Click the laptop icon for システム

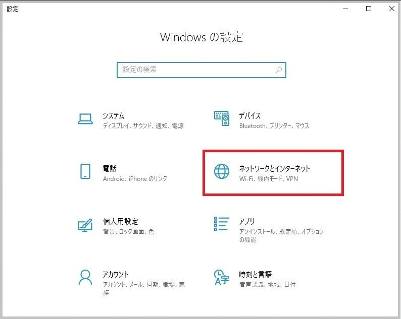point(85,119)
